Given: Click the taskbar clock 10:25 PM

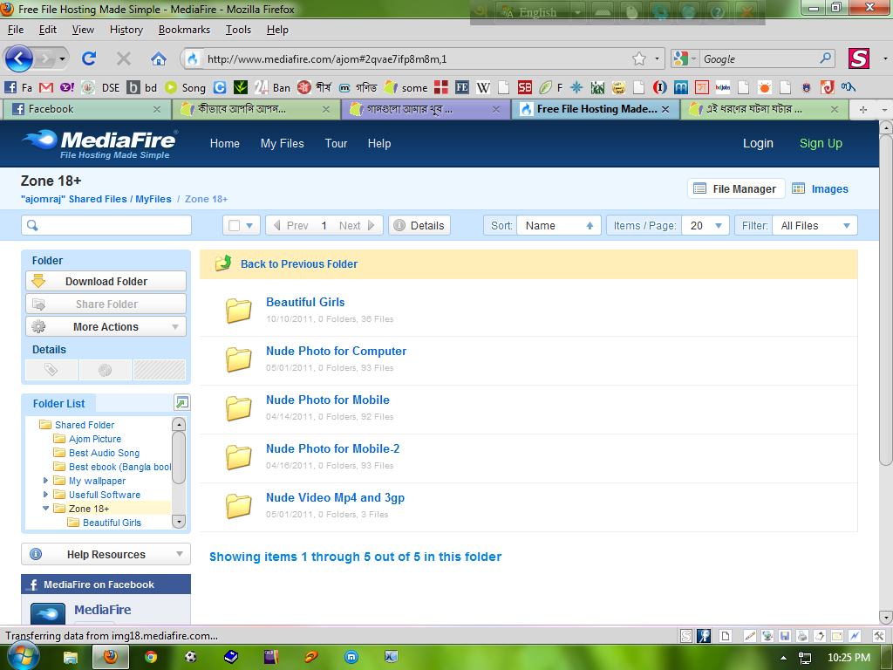Looking at the screenshot, I should pyautogui.click(x=849, y=658).
